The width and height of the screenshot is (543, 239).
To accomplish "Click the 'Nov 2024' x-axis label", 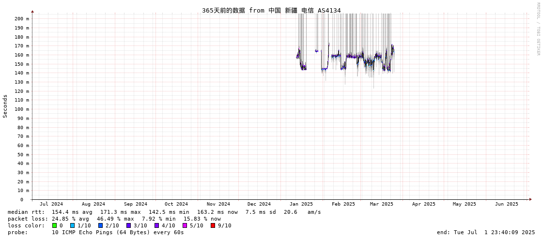I will click(x=218, y=204).
